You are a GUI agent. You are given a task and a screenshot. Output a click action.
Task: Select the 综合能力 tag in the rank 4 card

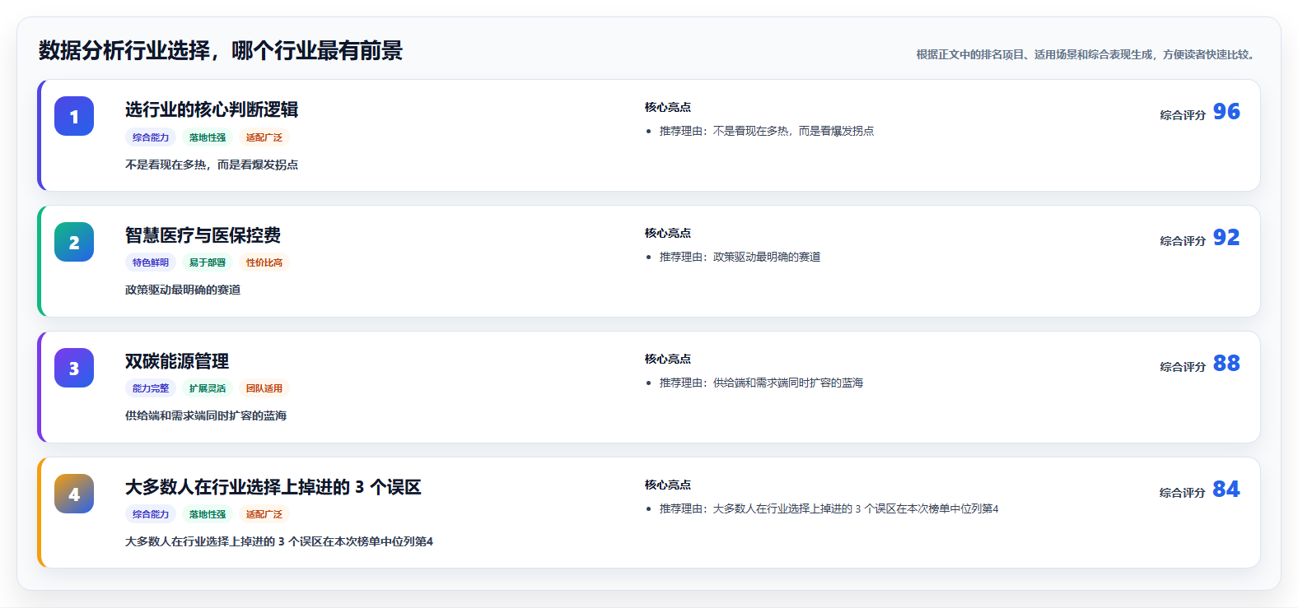(151, 514)
